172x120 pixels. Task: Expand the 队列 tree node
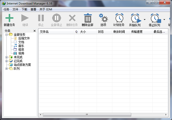pos(7,69)
